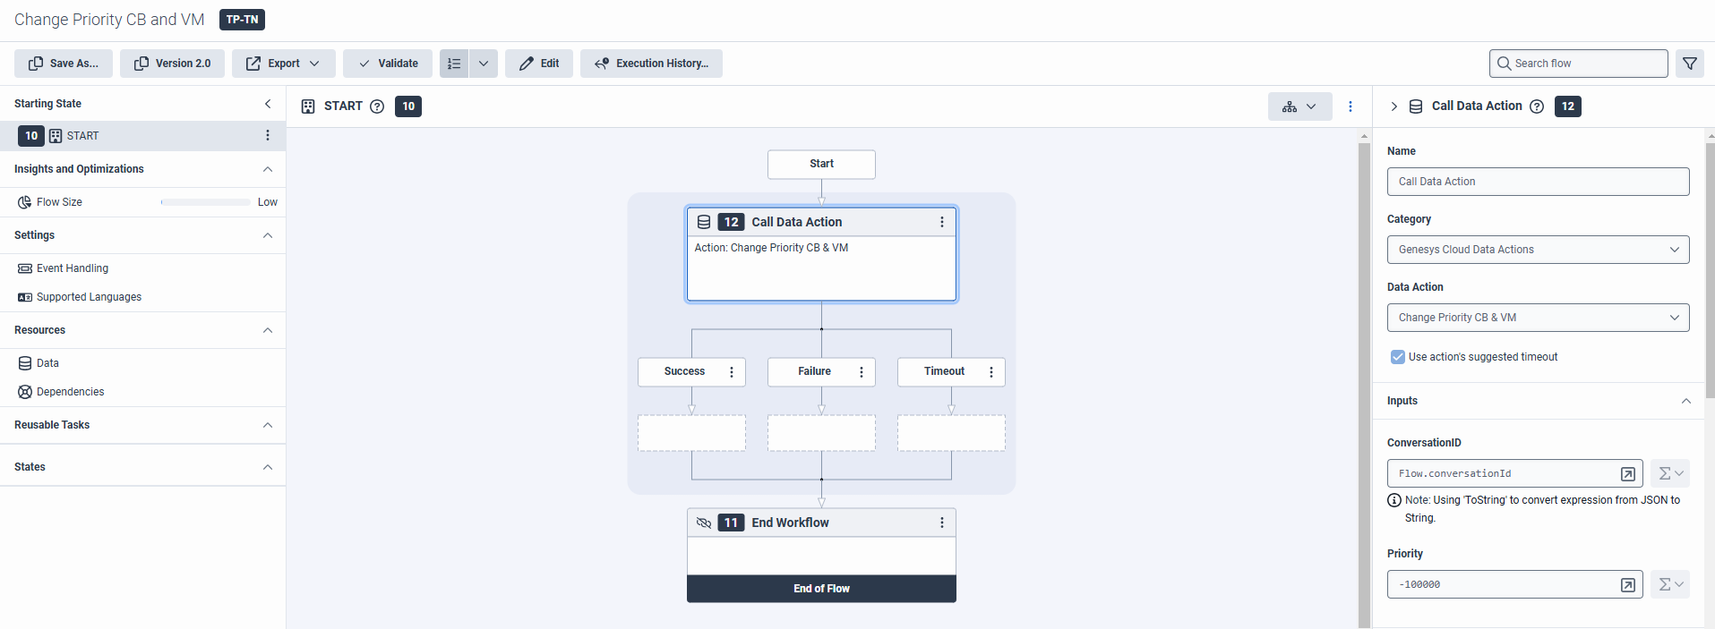Screen dimensions: 1715x629
Task: Open Dependencies under Resources
Action: (70, 392)
